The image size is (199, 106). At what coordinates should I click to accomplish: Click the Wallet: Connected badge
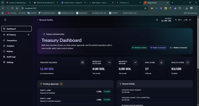[x=158, y=48]
